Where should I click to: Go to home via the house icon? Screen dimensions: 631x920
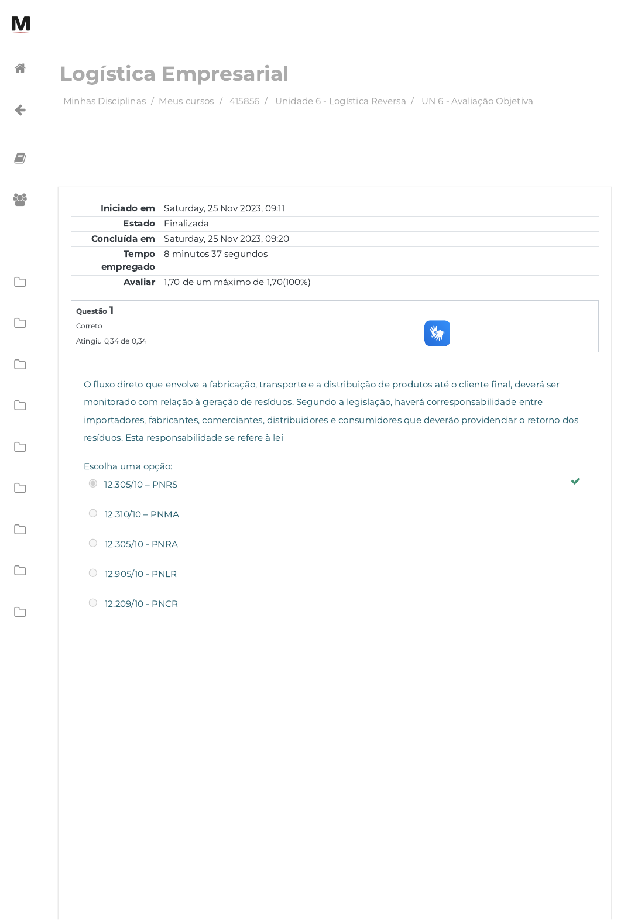[20, 68]
